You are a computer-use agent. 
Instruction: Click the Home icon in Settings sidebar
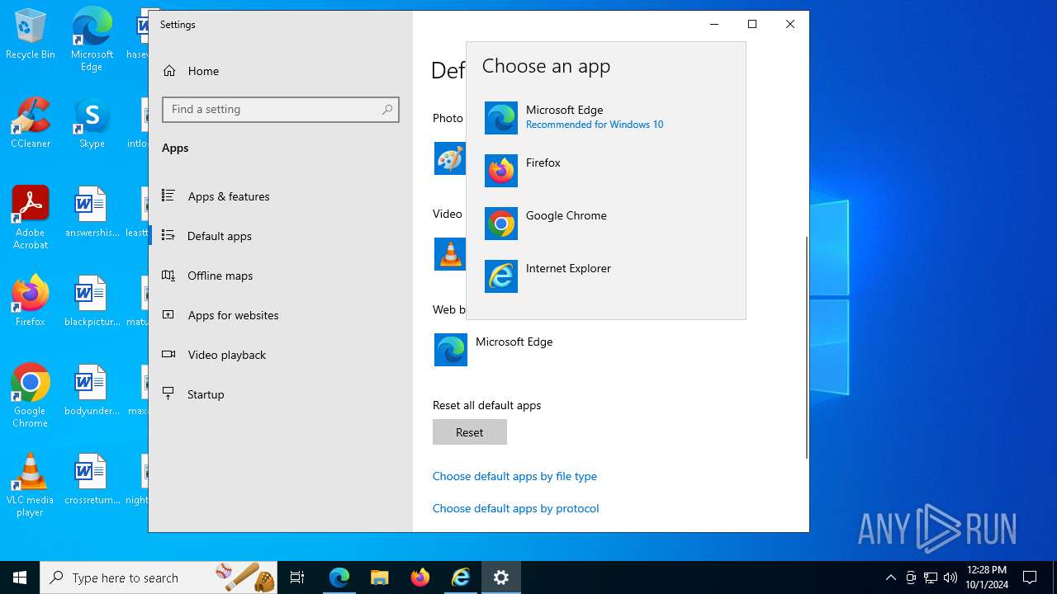[169, 71]
